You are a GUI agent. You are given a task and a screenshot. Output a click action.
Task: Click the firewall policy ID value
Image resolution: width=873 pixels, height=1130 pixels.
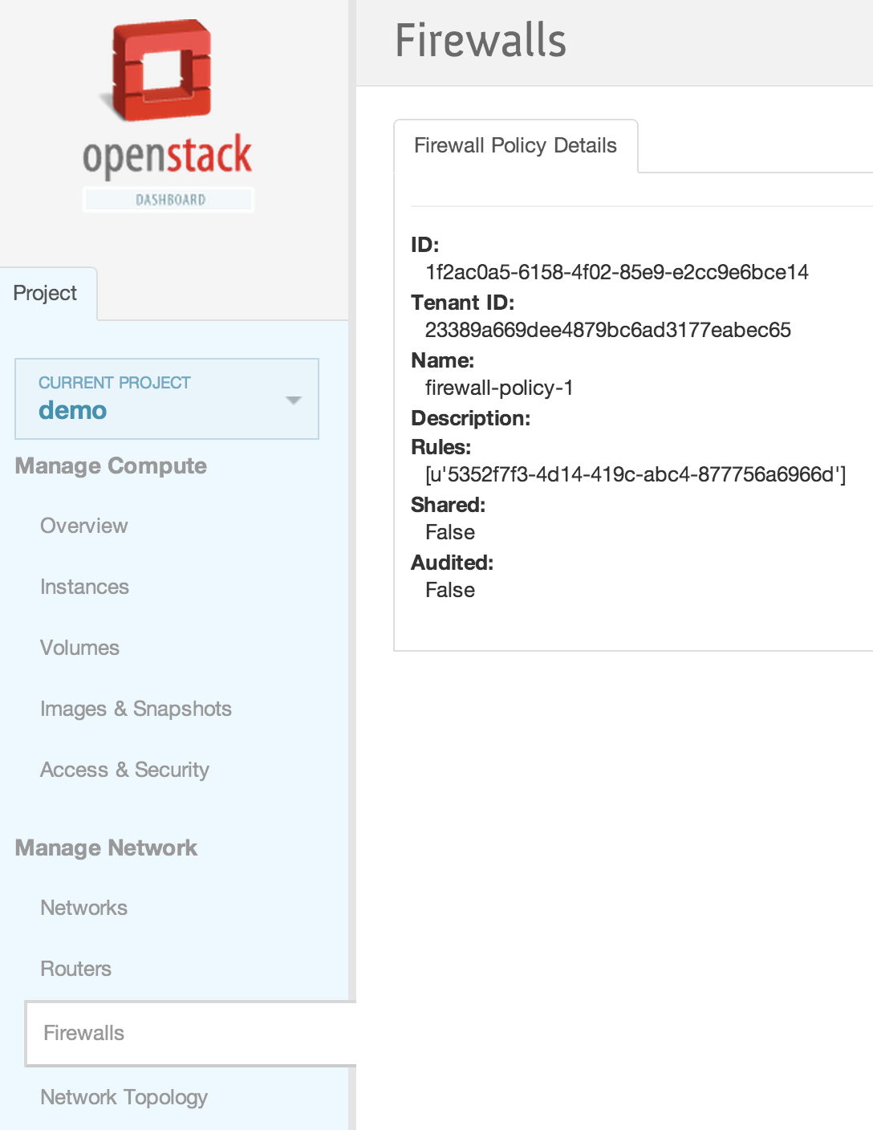click(616, 273)
